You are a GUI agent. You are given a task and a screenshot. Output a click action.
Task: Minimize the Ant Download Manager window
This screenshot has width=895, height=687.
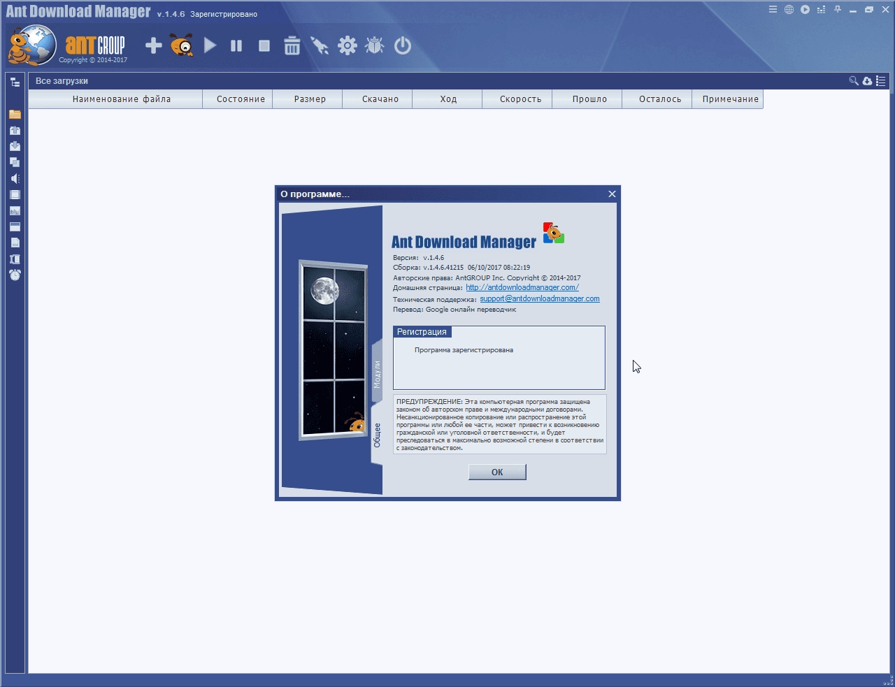[853, 10]
